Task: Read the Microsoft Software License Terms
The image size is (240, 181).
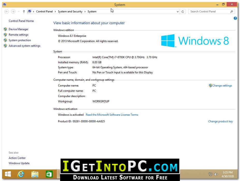Action: 112,115
